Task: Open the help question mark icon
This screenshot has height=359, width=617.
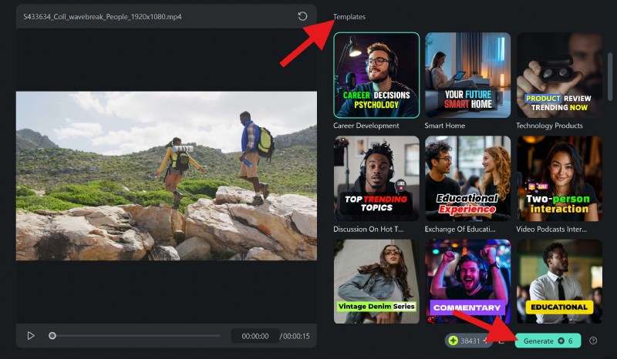Action: (593, 341)
